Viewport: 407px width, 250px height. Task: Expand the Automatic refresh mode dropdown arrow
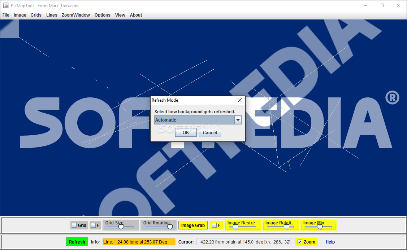[x=238, y=120]
